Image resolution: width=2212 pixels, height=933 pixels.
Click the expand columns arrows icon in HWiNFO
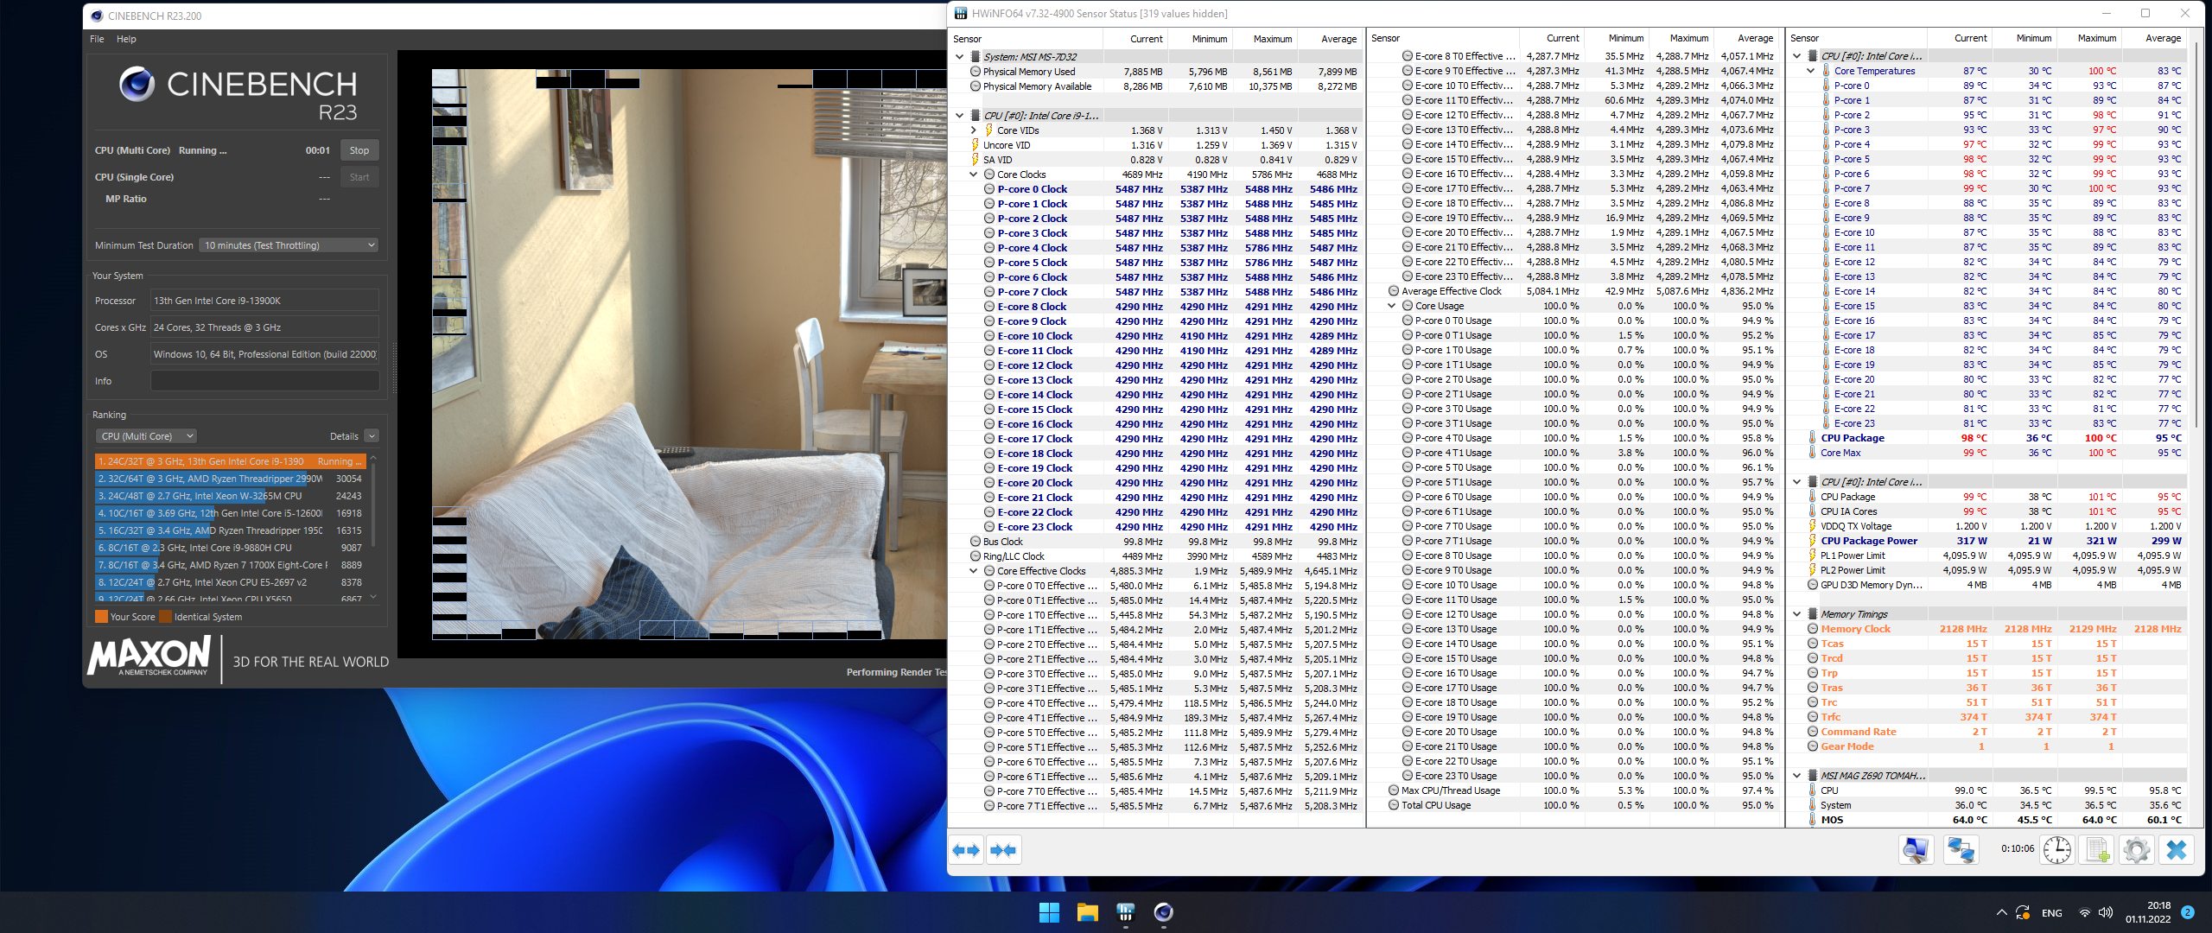coord(966,850)
